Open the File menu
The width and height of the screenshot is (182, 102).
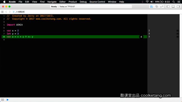pos(20,2)
